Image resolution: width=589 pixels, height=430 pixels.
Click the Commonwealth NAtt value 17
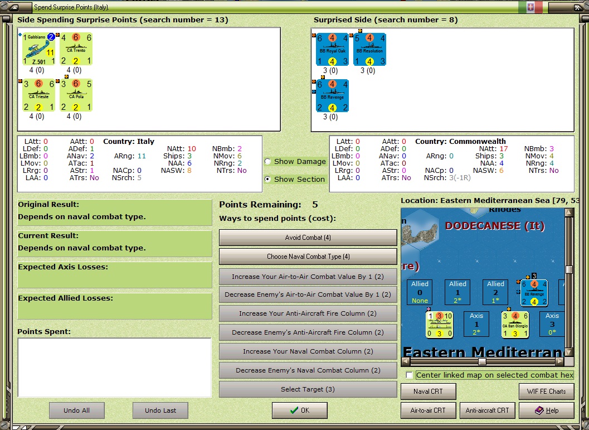pos(504,149)
